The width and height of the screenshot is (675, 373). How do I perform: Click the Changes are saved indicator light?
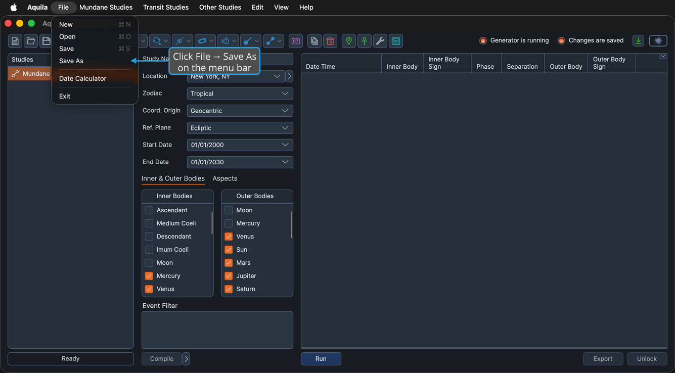pyautogui.click(x=561, y=40)
